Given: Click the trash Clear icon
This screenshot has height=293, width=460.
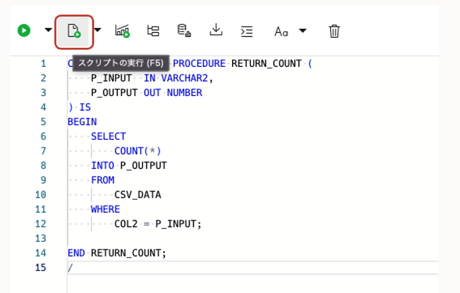Looking at the screenshot, I should pyautogui.click(x=334, y=31).
